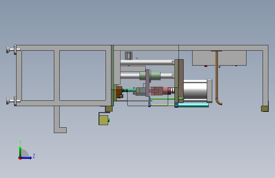
Task: Select the teal shaft left of the purple plate
Action: pyautogui.click(x=129, y=90)
